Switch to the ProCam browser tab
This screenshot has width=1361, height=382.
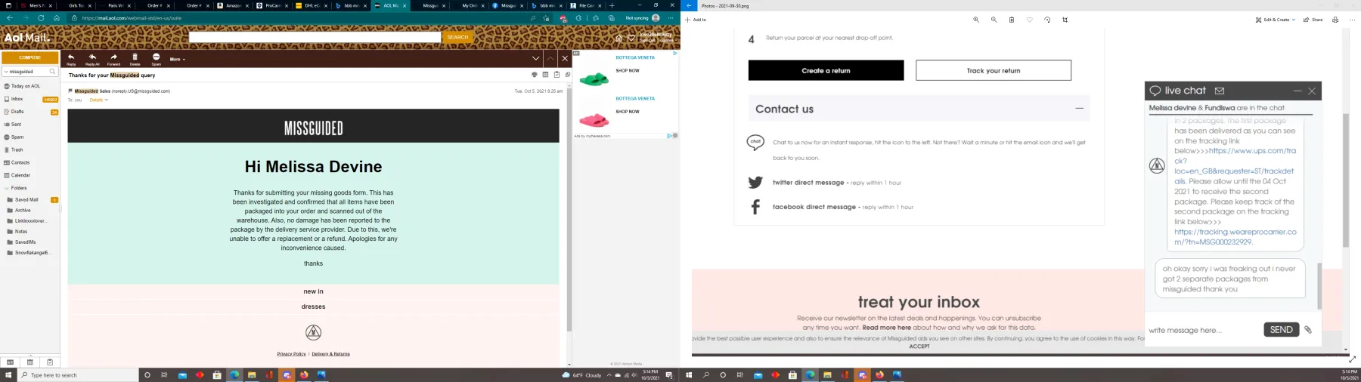(273, 5)
